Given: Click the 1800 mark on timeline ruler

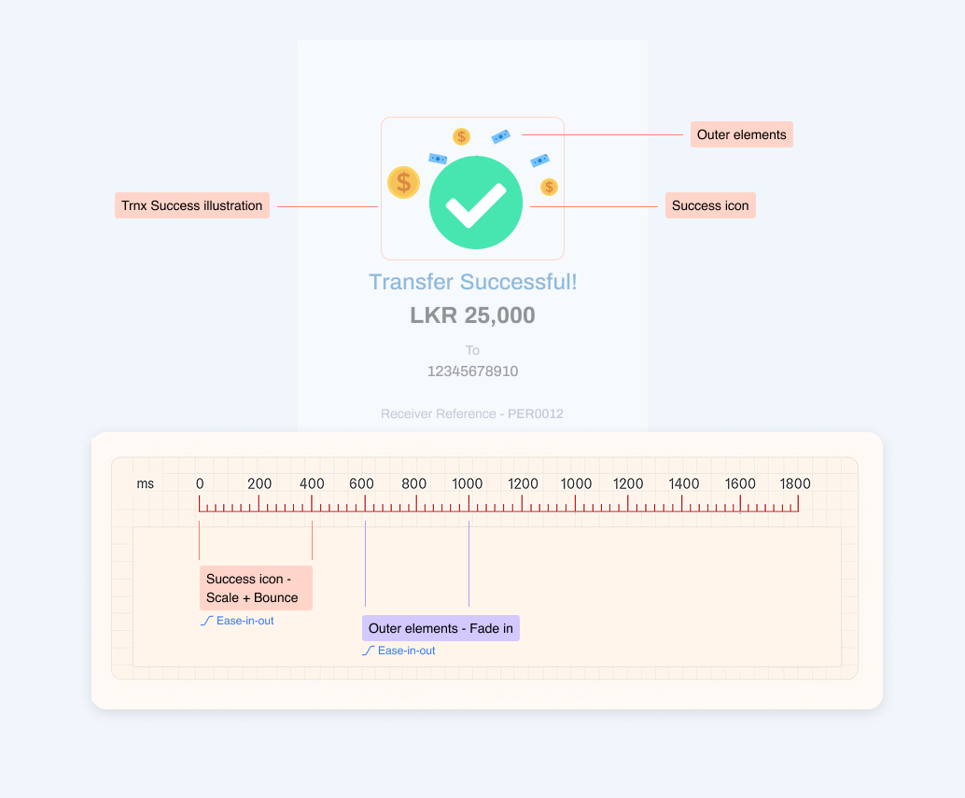Looking at the screenshot, I should (795, 483).
